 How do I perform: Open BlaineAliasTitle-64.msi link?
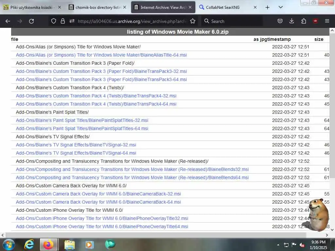[101, 55]
